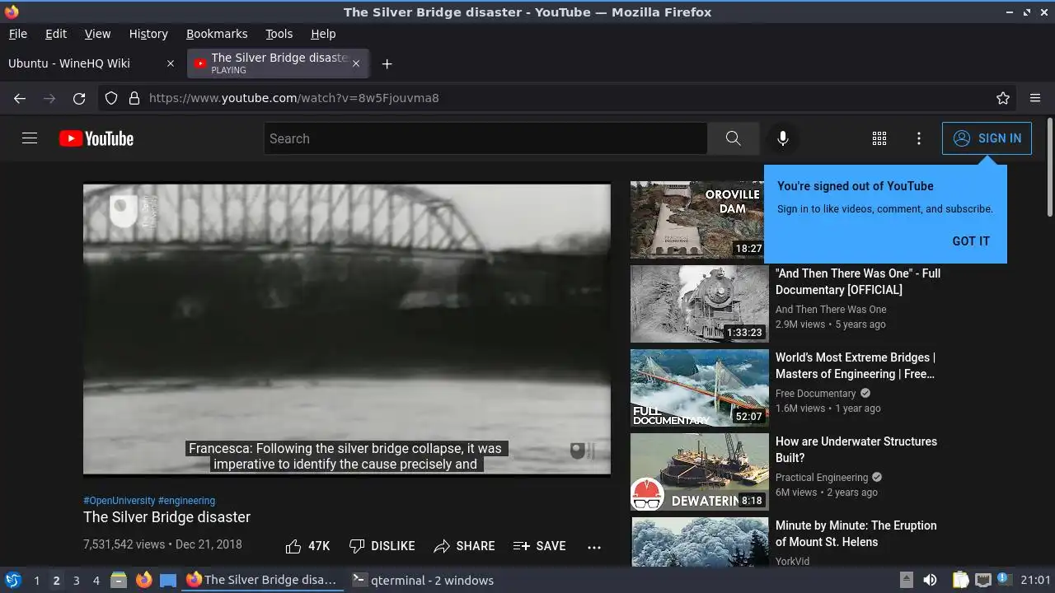This screenshot has width=1055, height=593.
Task: Open 'Minute by Minute: The Eruption' video title
Action: pos(856,534)
